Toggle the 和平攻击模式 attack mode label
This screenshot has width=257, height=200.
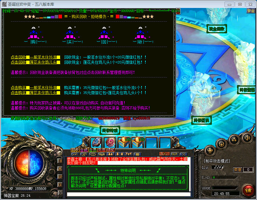click(217, 161)
